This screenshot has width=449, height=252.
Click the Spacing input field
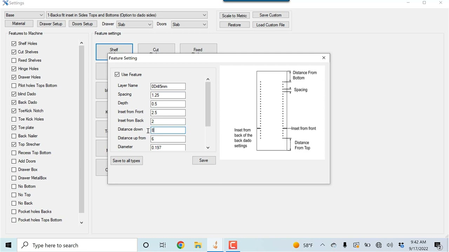(168, 95)
